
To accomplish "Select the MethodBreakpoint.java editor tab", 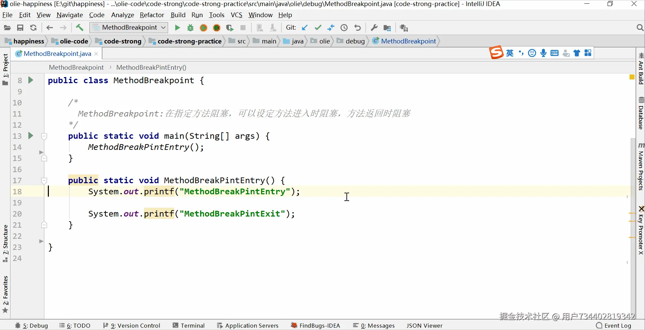I will [x=57, y=54].
